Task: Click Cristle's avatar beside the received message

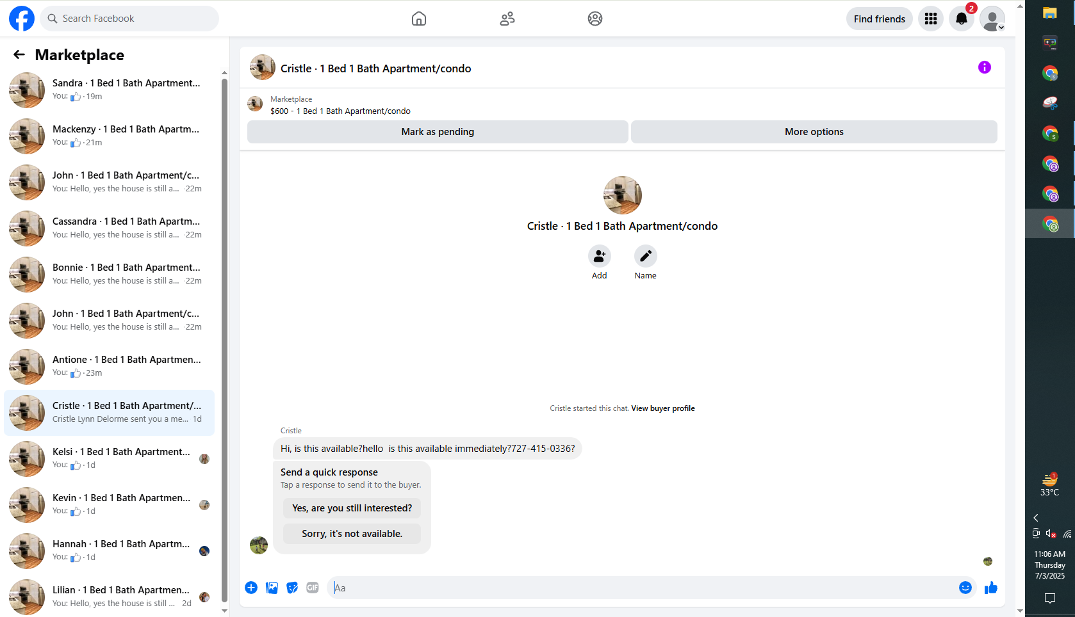Action: (259, 545)
